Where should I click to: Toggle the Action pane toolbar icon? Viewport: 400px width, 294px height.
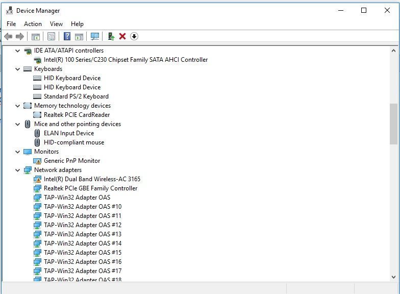click(79, 37)
